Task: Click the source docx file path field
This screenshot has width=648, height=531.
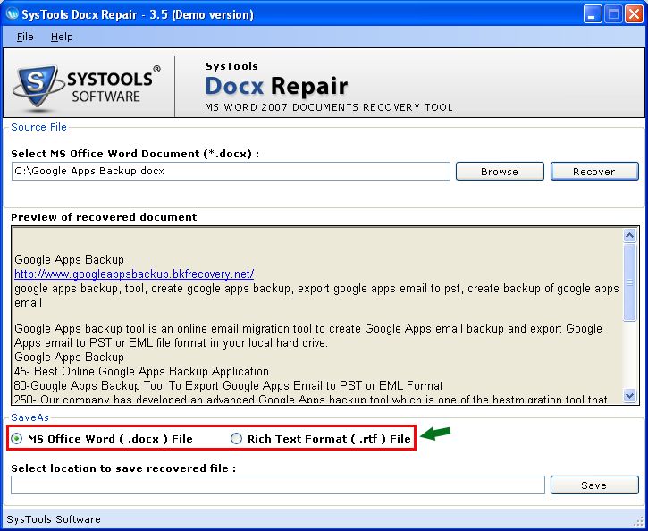Action: tap(231, 171)
